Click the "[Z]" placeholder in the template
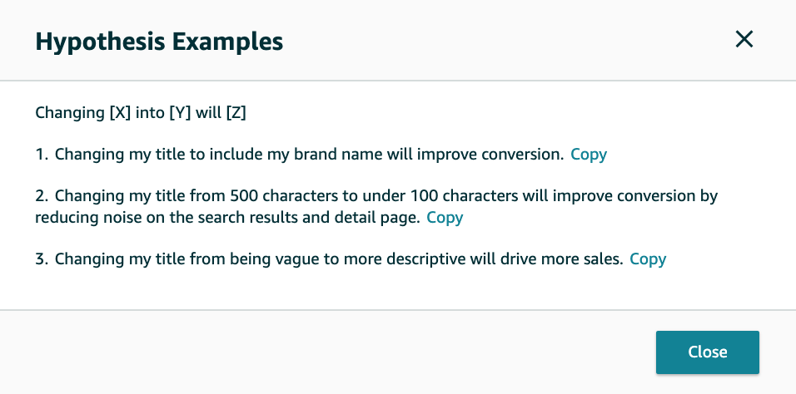Image resolution: width=796 pixels, height=394 pixels. (236, 112)
